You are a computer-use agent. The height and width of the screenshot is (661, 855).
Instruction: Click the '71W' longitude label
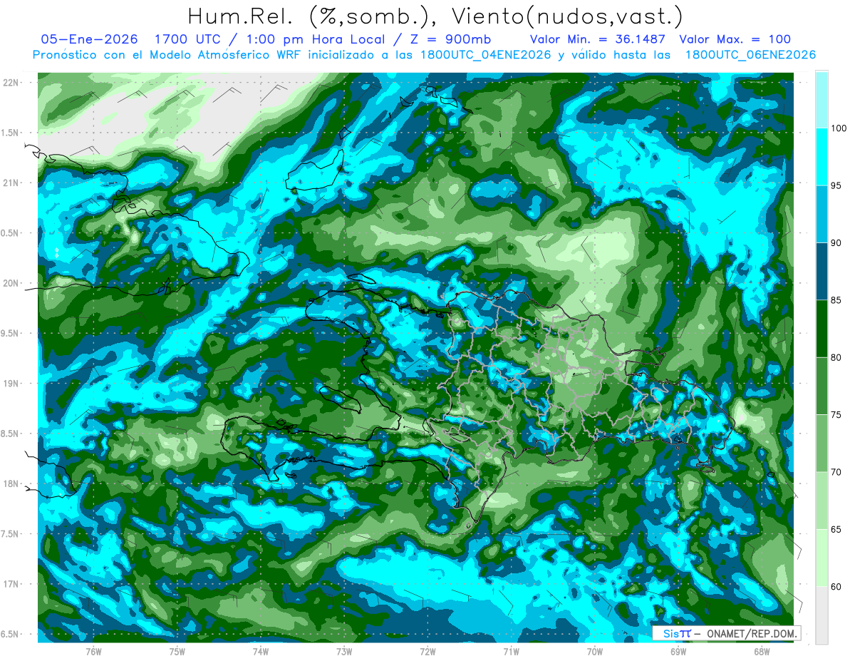(x=511, y=651)
